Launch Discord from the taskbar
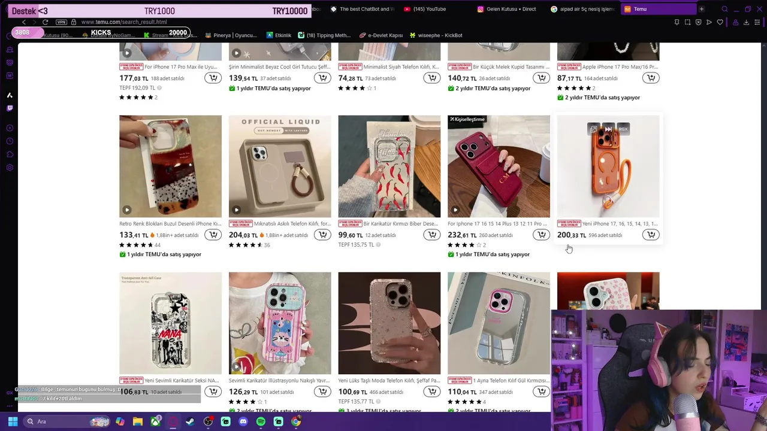Image resolution: width=767 pixels, height=431 pixels. [x=243, y=421]
